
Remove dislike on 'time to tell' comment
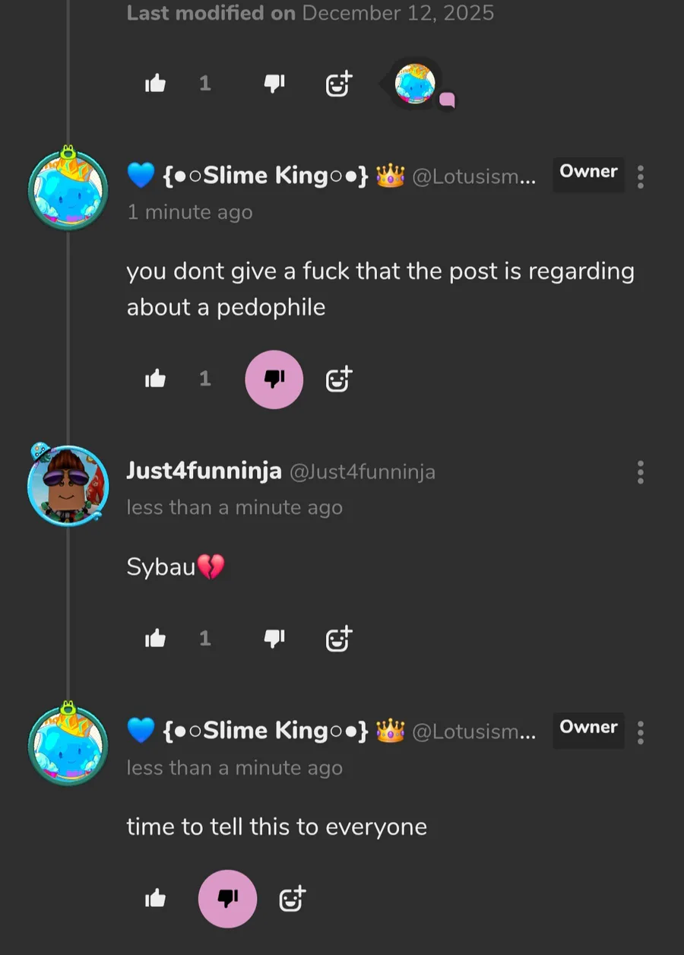(227, 899)
